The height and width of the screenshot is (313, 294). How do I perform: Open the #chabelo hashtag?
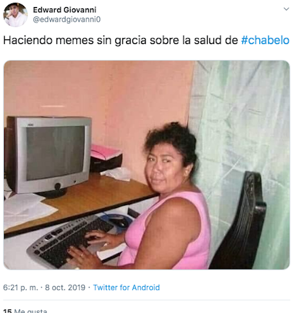[265, 40]
